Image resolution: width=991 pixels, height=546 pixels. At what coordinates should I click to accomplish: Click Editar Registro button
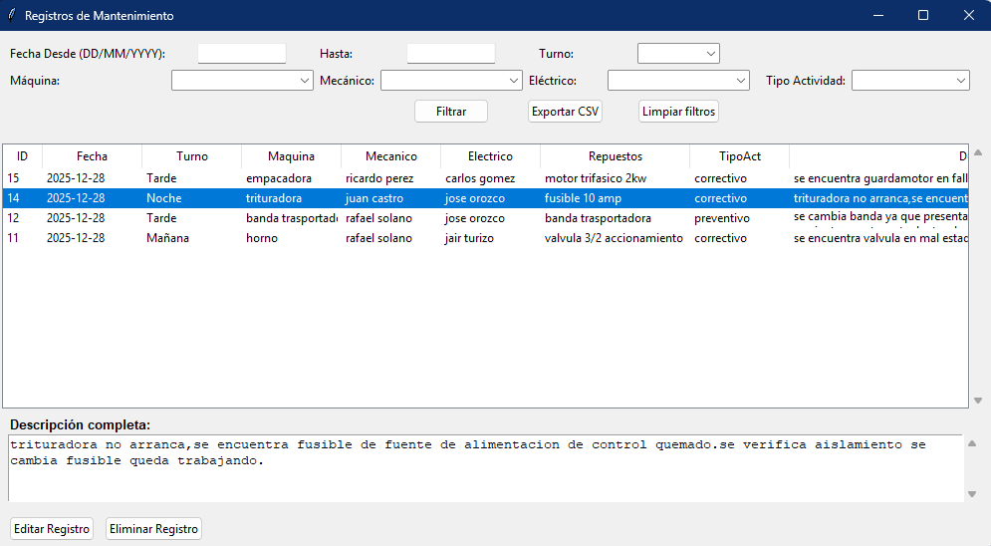[52, 529]
